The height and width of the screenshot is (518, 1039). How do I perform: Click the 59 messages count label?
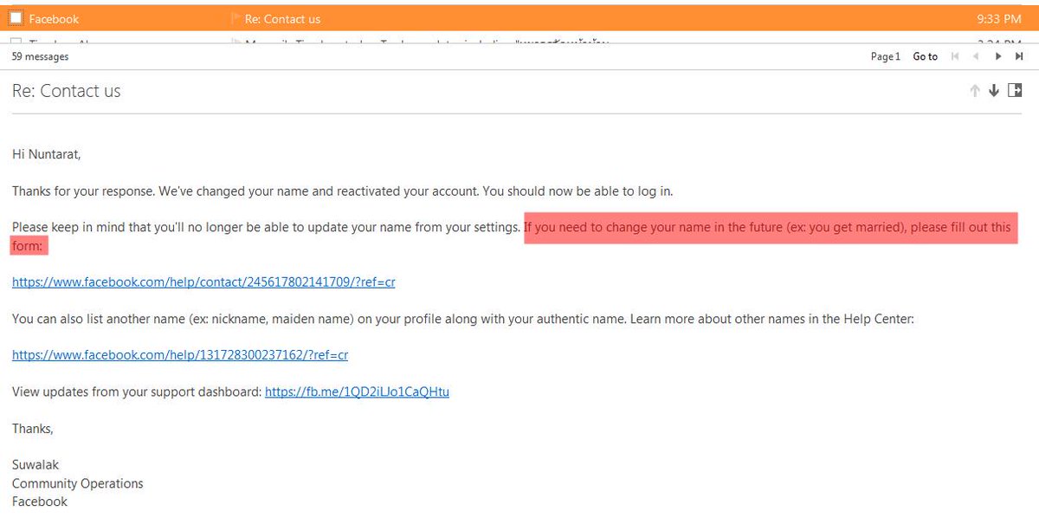point(40,56)
